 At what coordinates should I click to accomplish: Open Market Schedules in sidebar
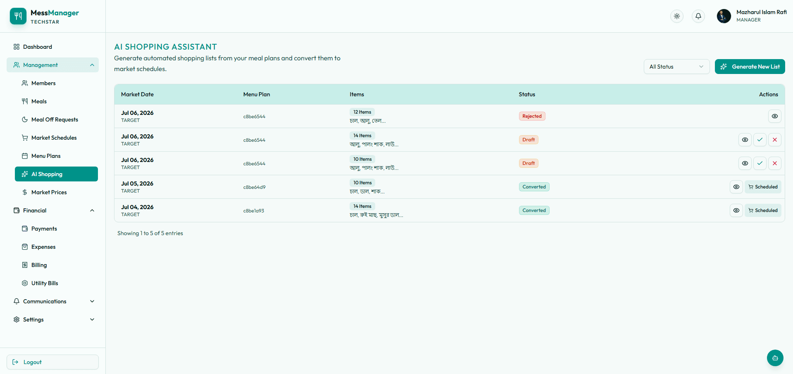[56, 138]
